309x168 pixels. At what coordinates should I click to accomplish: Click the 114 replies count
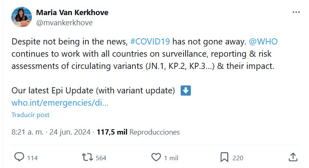[x=32, y=157]
